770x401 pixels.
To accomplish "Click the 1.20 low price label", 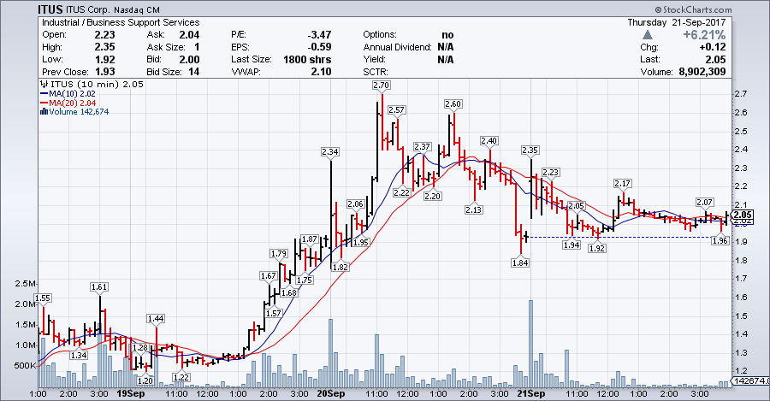I will point(145,380).
